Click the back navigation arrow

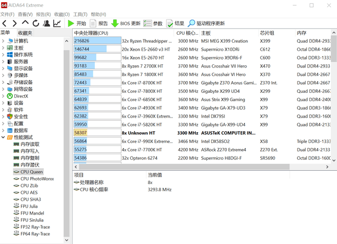[5, 23]
